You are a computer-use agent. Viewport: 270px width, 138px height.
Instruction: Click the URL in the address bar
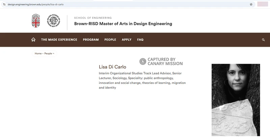(36, 4)
